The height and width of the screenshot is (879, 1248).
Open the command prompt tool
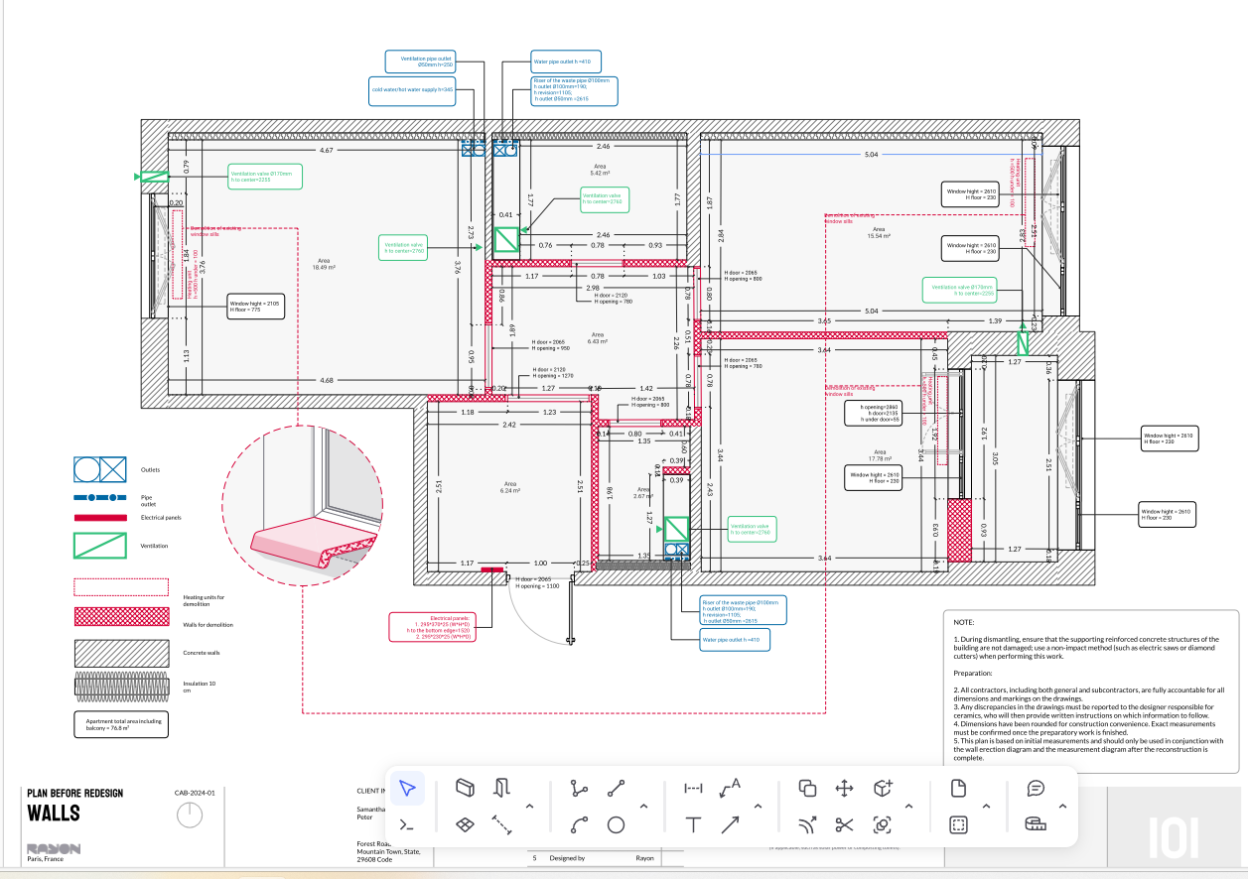coord(407,824)
